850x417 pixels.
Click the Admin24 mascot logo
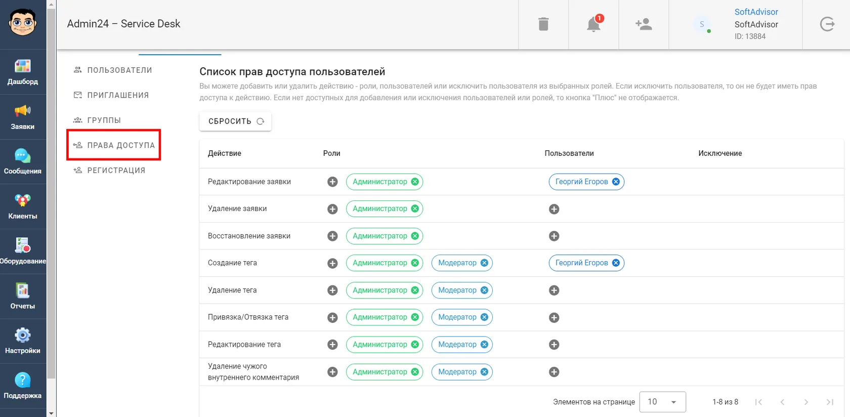pyautogui.click(x=23, y=23)
